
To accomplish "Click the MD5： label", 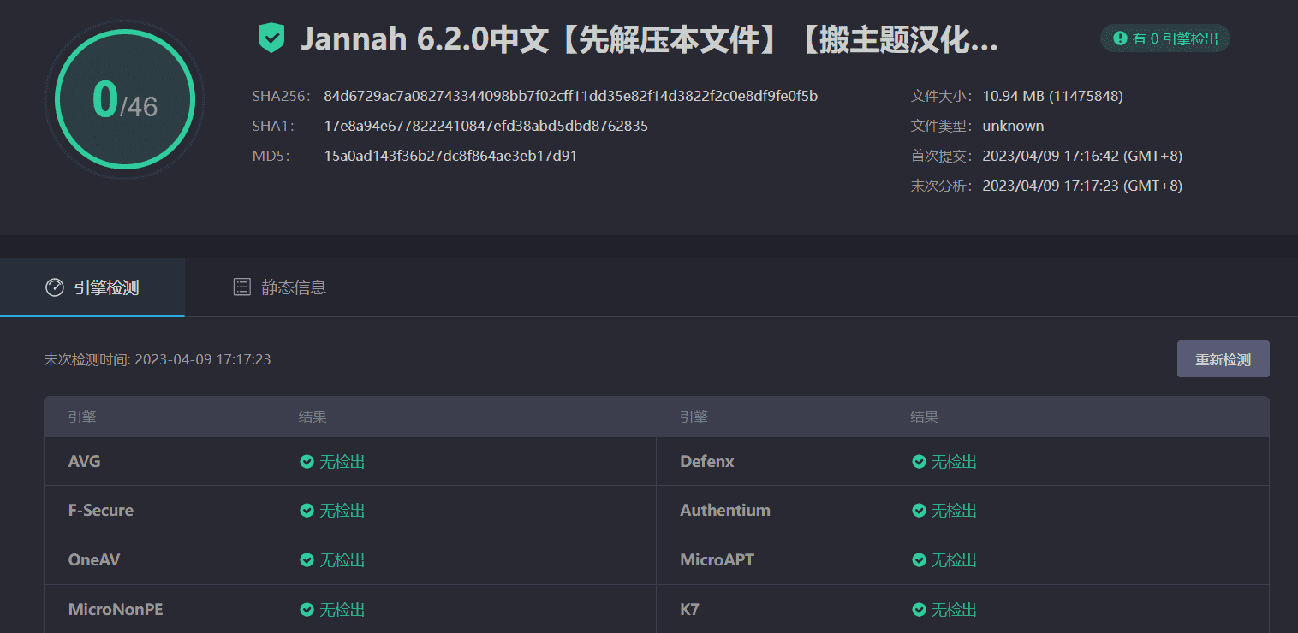I will point(271,156).
